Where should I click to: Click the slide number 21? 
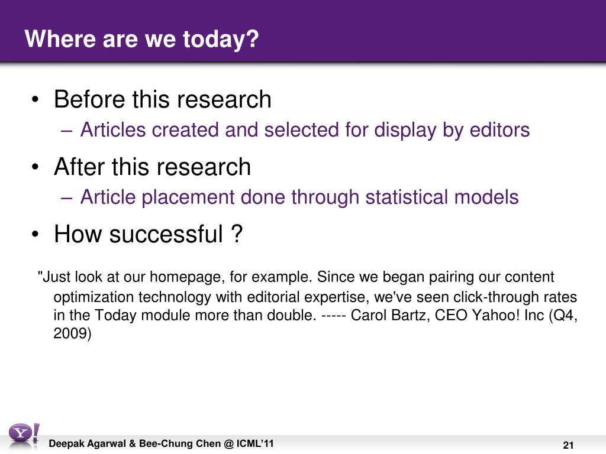point(568,445)
